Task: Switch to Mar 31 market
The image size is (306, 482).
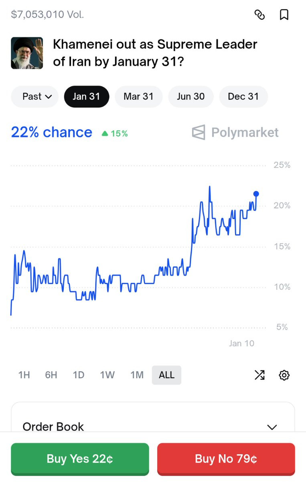Action: pyautogui.click(x=138, y=96)
